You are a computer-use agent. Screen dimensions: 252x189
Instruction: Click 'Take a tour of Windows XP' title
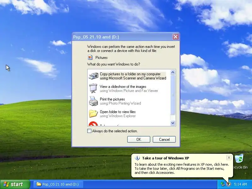166,158
